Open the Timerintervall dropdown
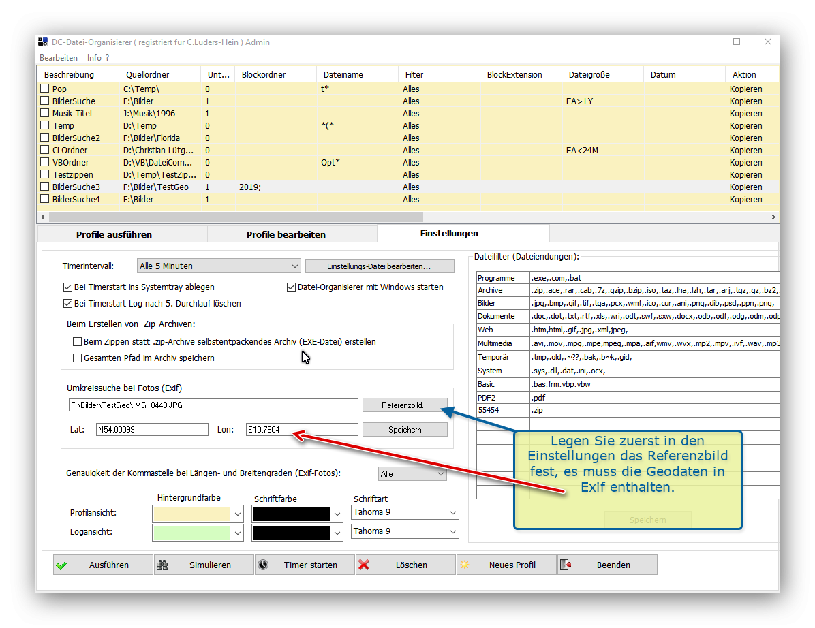The width and height of the screenshot is (815, 628). [x=218, y=266]
